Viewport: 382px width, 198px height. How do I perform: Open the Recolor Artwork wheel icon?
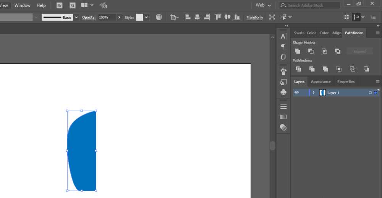159,17
